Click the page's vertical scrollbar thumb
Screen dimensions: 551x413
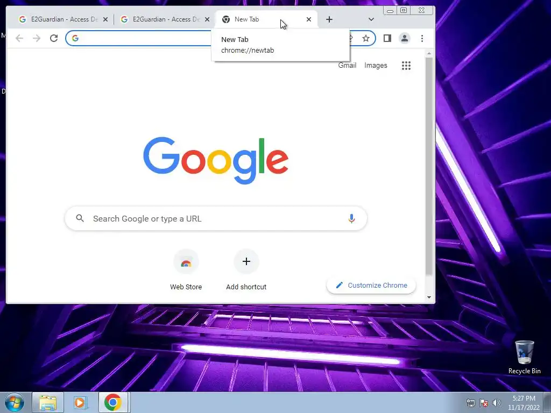(429, 166)
